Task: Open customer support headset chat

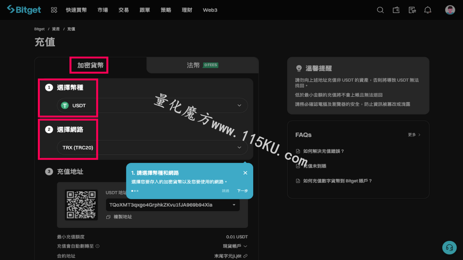Action: 449,248
